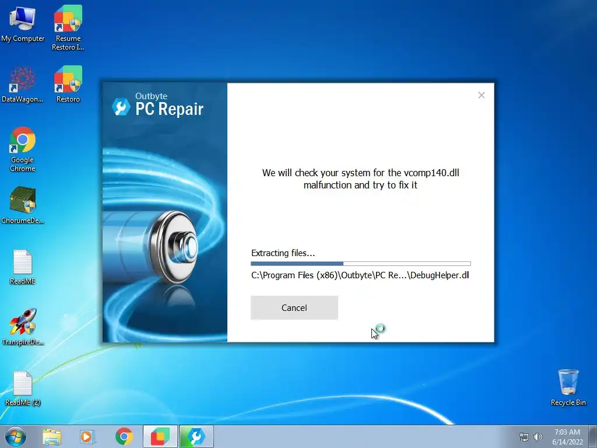The image size is (597, 448).
Task: Click the volume speaker tray icon
Action: point(538,437)
